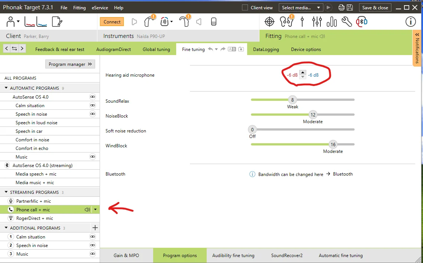
Task: Show the information icon in toolbar
Action: coord(411,22)
